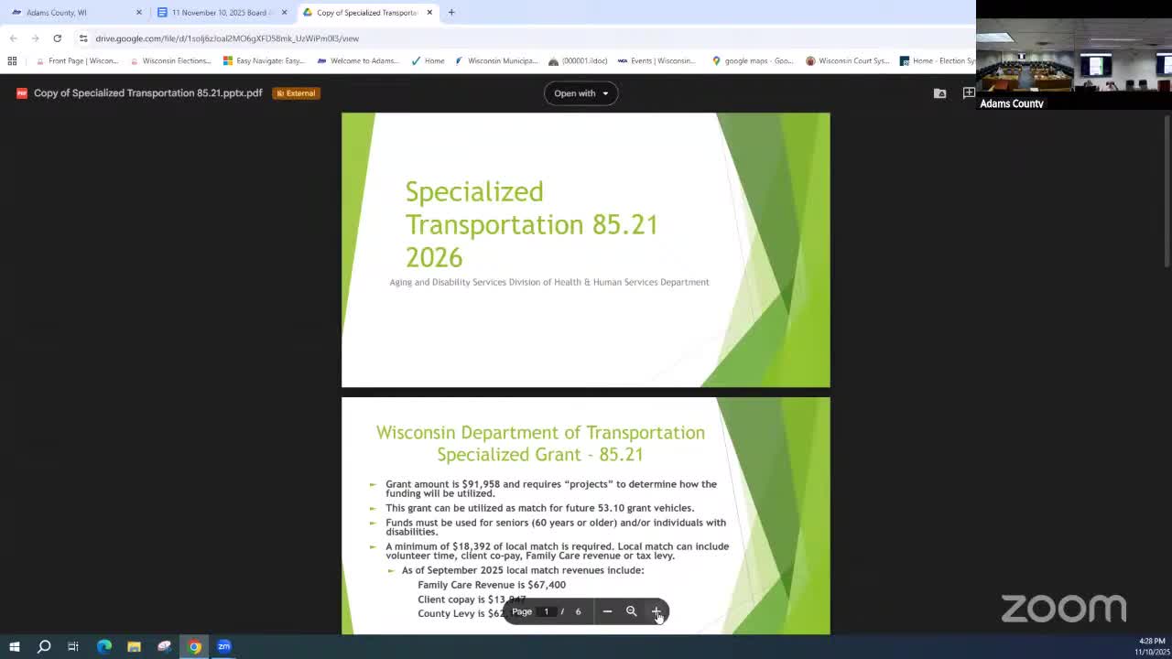The height and width of the screenshot is (659, 1172).
Task: Switch to the 11 November 10, 2025 Board tab
Action: (221, 12)
